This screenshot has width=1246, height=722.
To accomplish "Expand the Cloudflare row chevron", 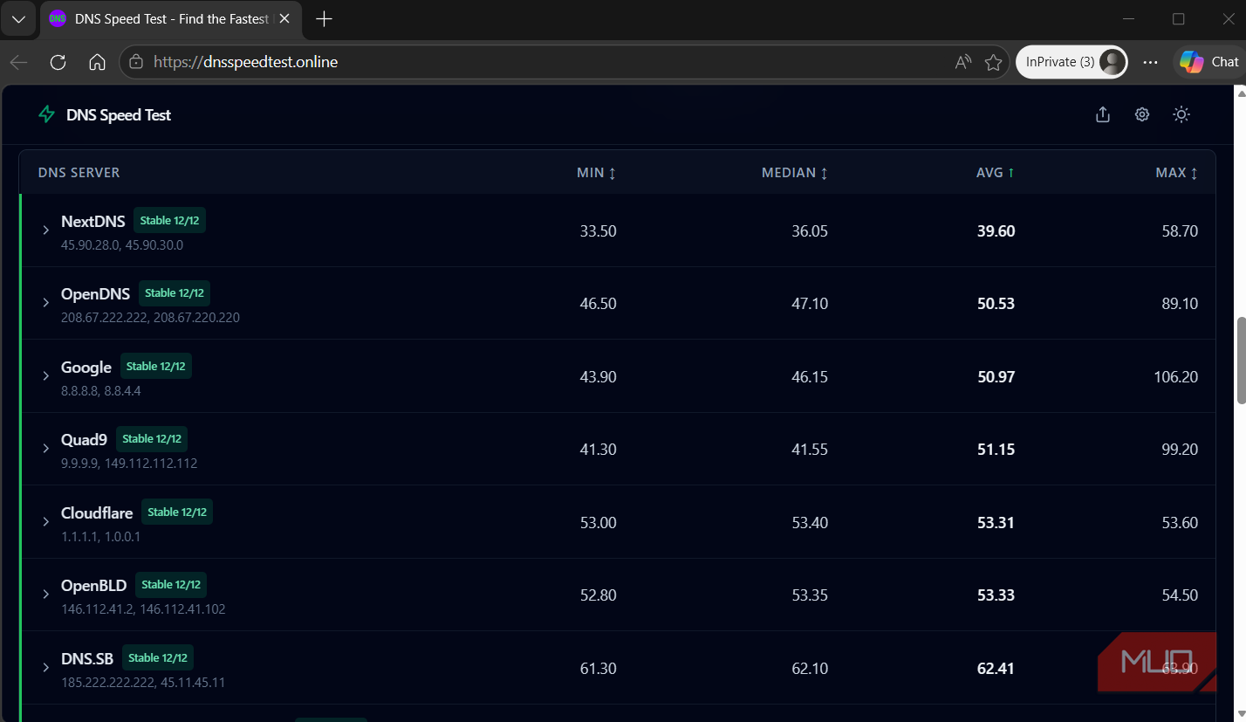I will (x=46, y=521).
